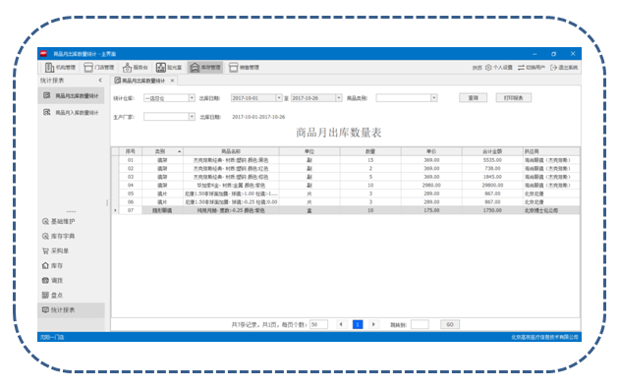Click 商品名称 column header
This screenshot has height=388, width=620.
pos(231,151)
